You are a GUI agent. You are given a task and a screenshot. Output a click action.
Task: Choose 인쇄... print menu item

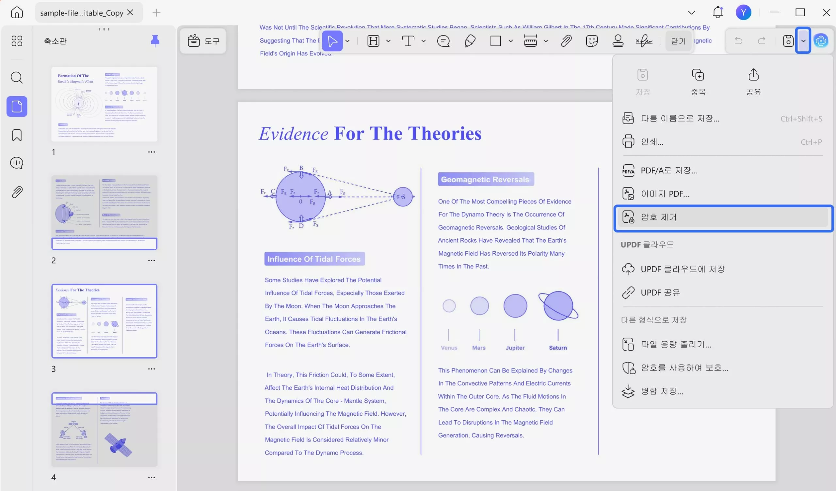723,142
